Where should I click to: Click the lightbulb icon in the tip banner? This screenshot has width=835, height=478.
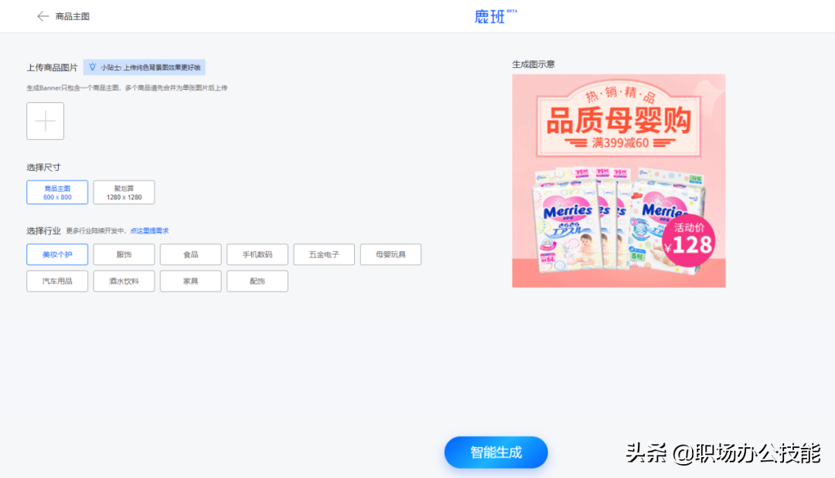coord(92,67)
